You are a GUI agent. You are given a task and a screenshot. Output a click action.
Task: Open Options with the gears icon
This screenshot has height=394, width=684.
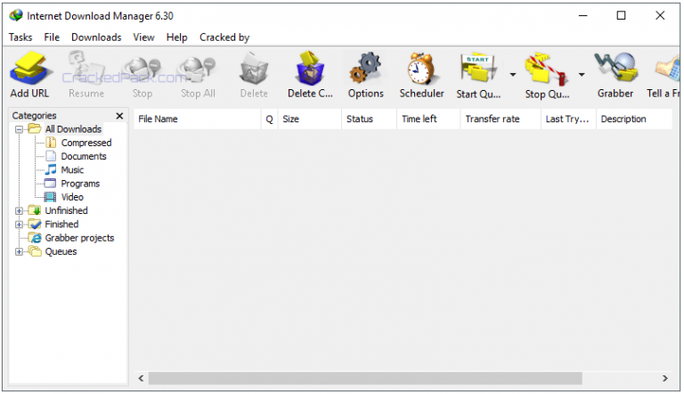[365, 68]
